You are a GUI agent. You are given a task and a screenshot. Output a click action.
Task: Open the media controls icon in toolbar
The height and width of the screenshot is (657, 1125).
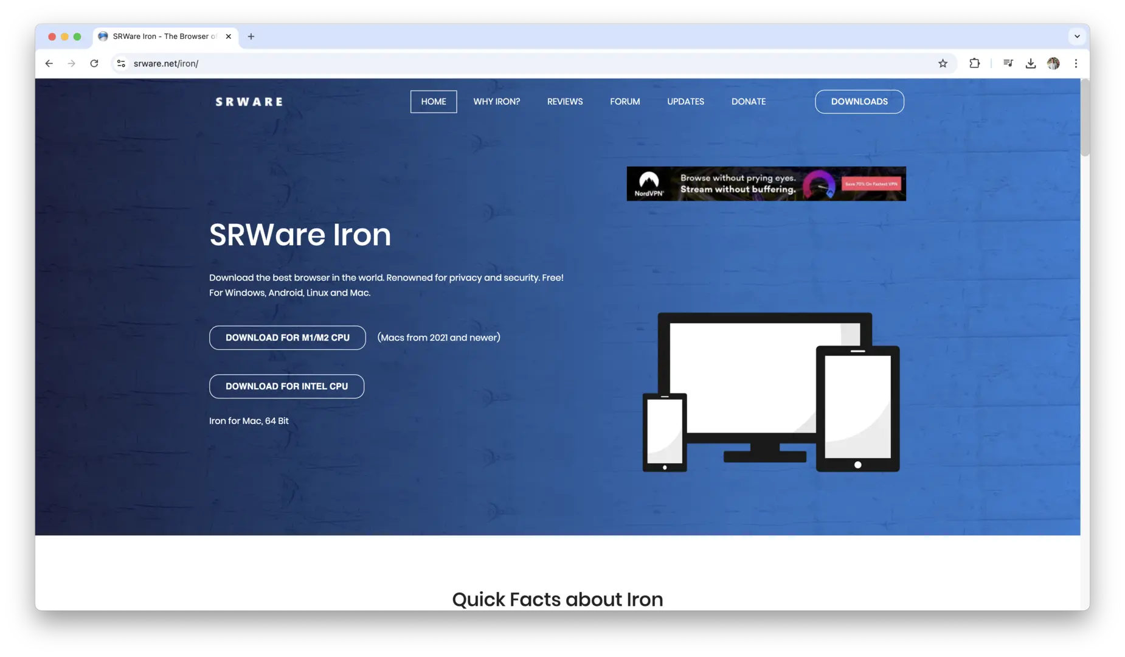[x=1008, y=63]
